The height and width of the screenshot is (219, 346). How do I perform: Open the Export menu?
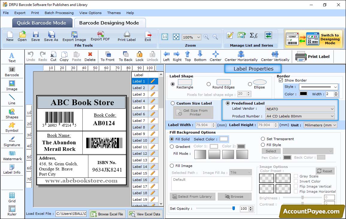20,13
